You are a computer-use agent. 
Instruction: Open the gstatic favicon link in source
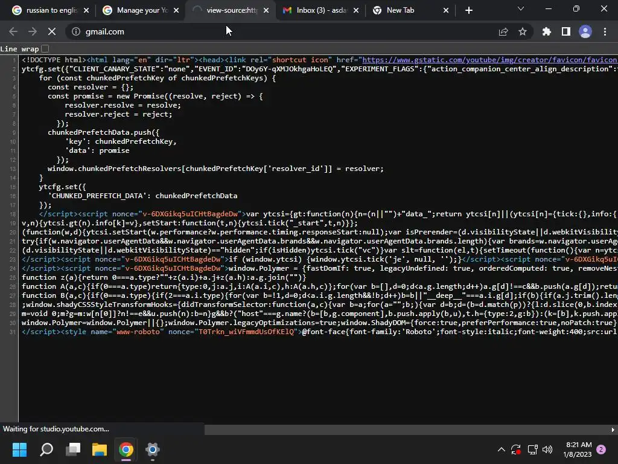[489, 60]
